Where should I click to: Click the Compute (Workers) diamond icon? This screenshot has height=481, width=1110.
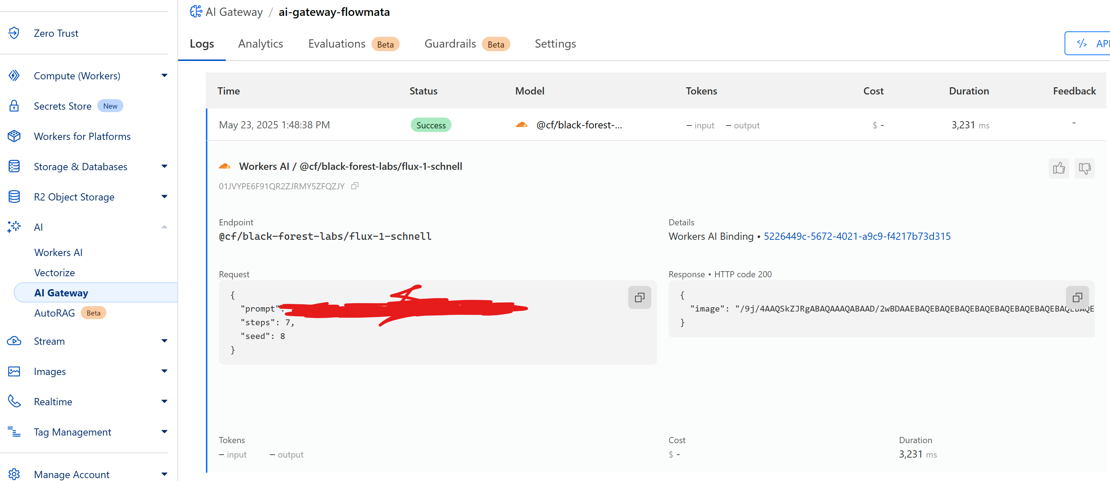point(14,75)
